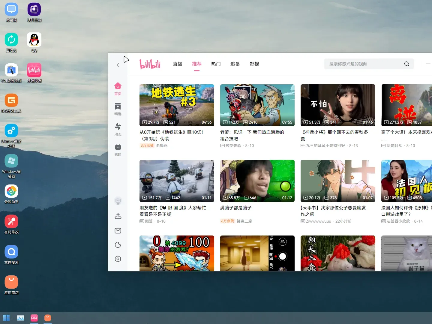
Task: Open the 直播 live tab
Action: point(177,64)
